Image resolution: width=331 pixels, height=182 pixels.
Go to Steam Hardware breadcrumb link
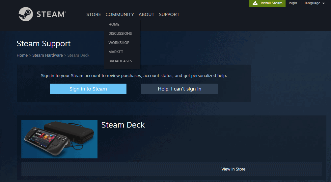(x=47, y=55)
